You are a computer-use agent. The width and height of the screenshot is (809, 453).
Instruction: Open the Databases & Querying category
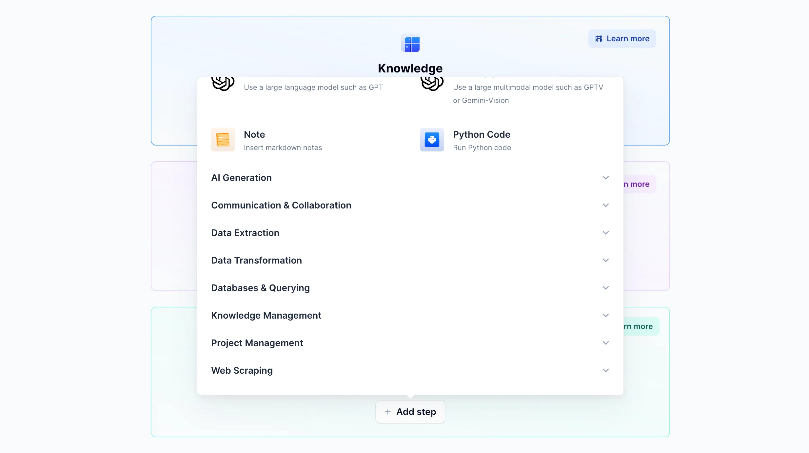260,288
